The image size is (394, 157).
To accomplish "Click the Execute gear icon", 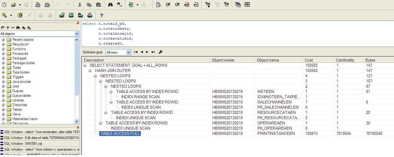I will click(x=20, y=15).
